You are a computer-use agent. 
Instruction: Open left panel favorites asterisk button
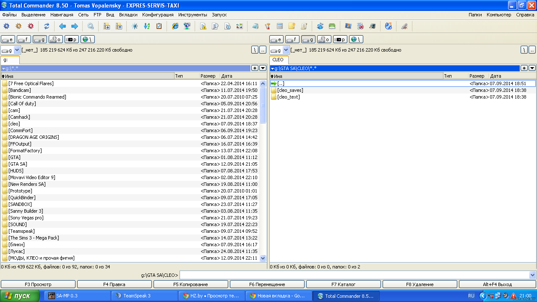point(255,68)
